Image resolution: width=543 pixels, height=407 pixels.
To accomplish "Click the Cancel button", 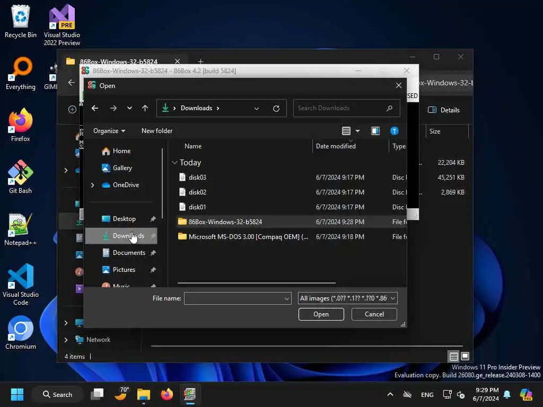I will 374,314.
